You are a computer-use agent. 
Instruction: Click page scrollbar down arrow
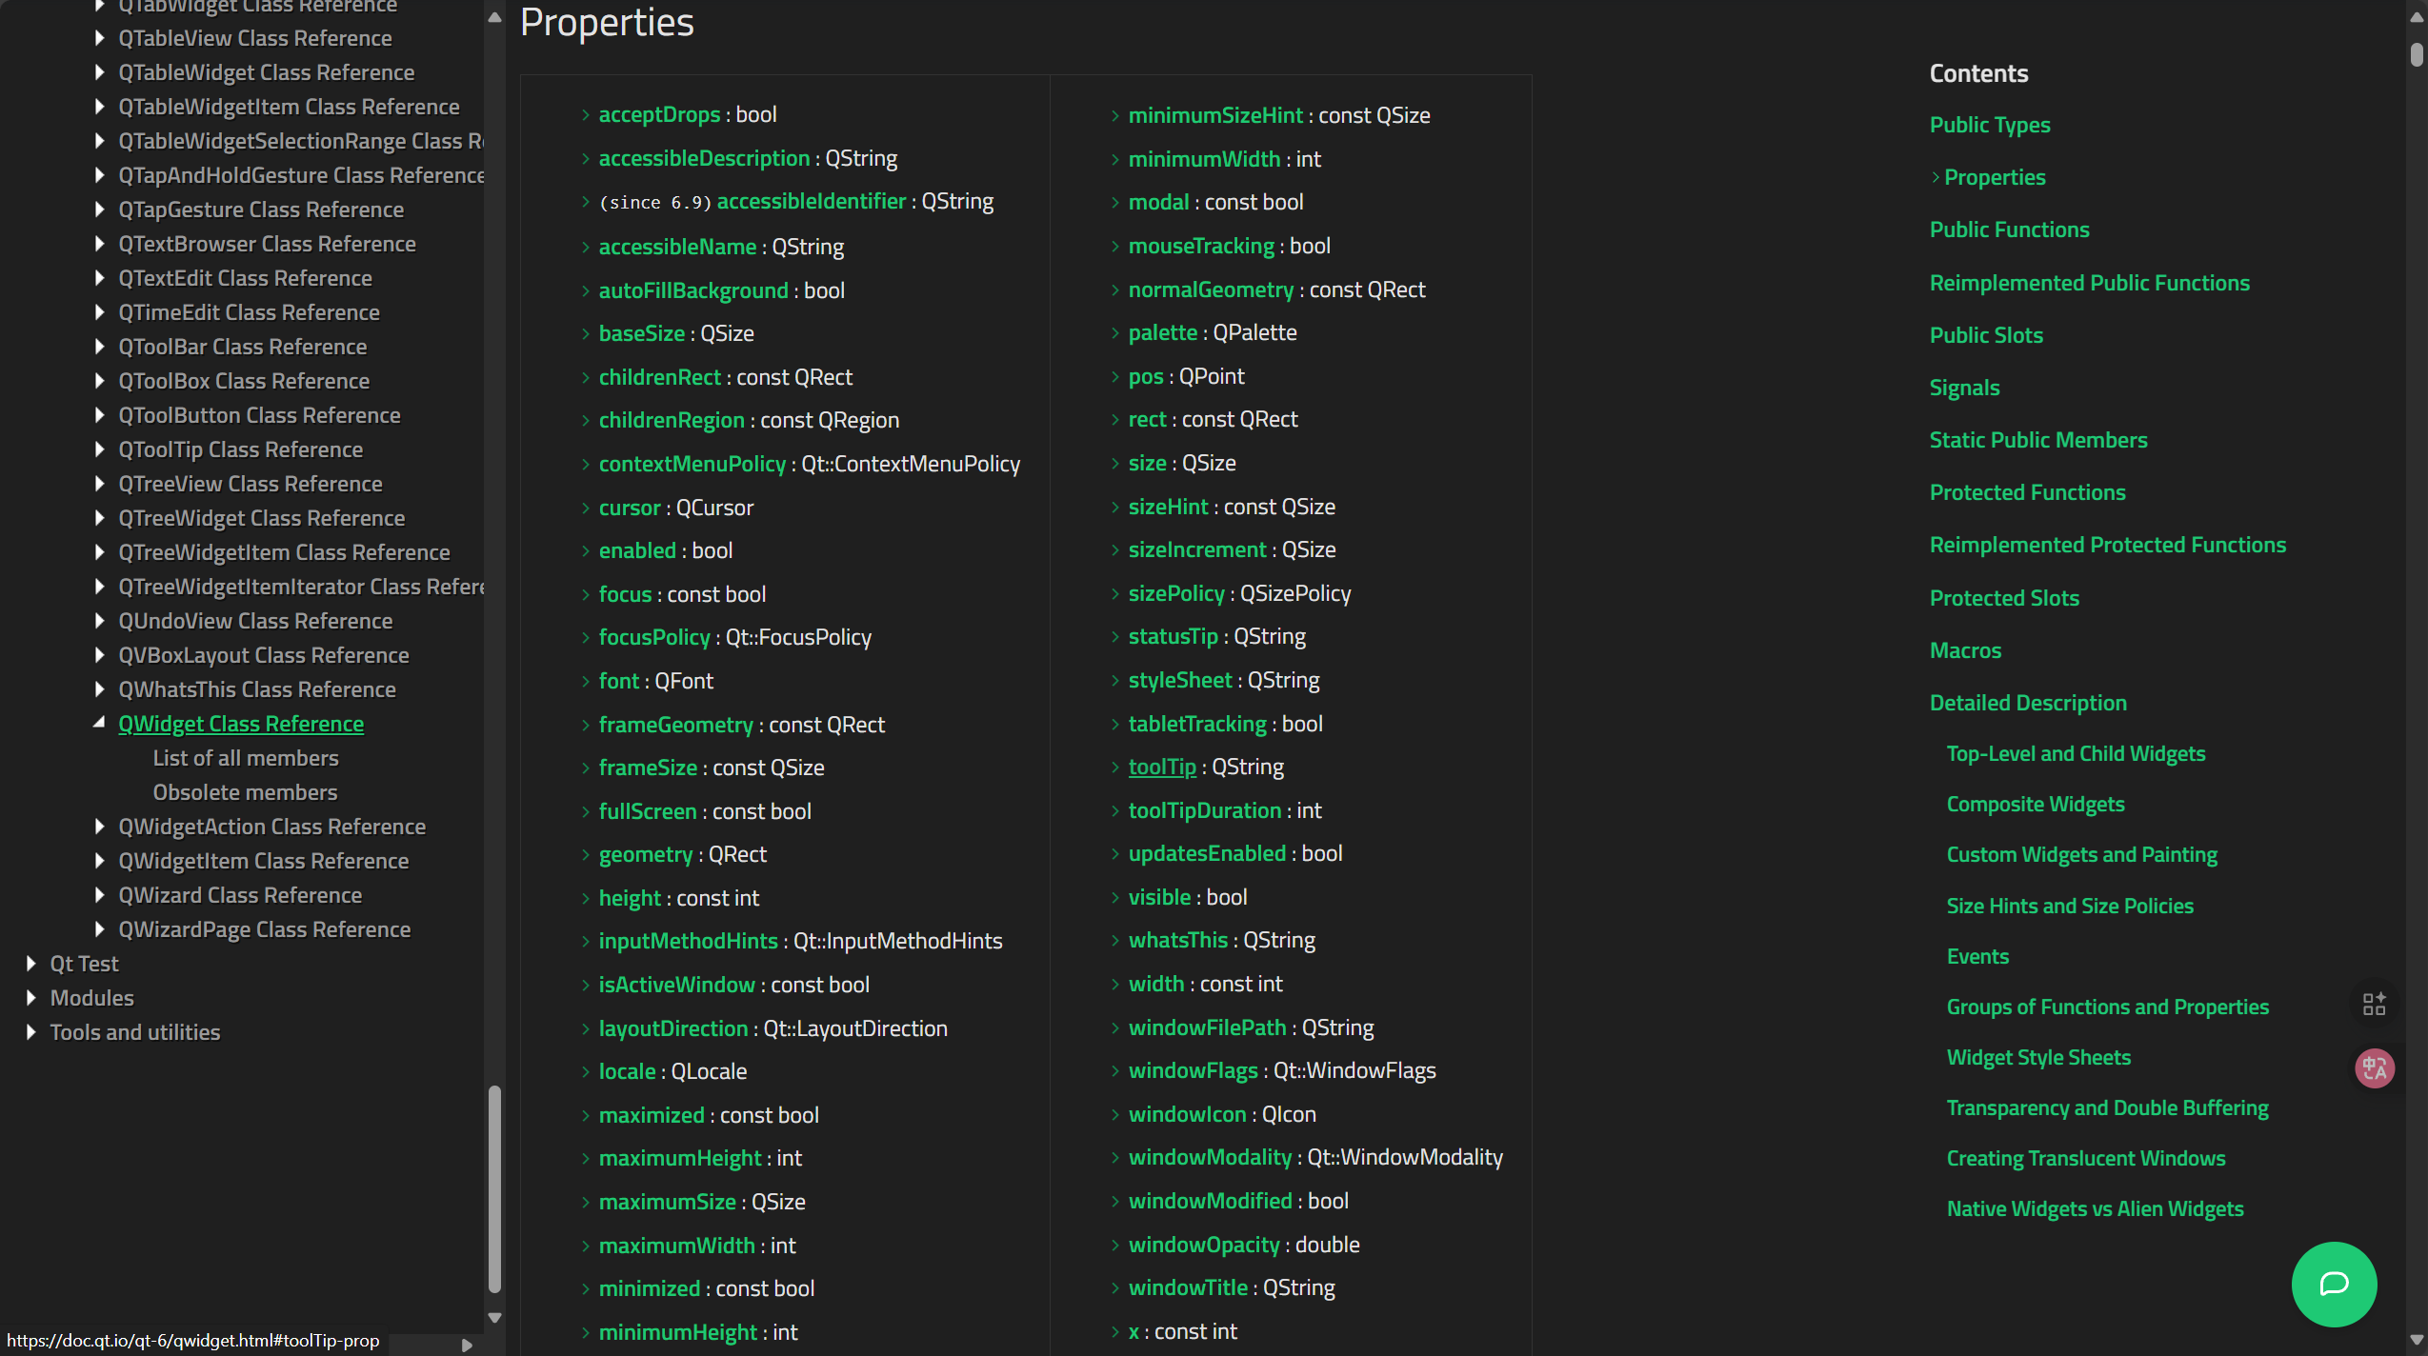tap(2417, 1341)
